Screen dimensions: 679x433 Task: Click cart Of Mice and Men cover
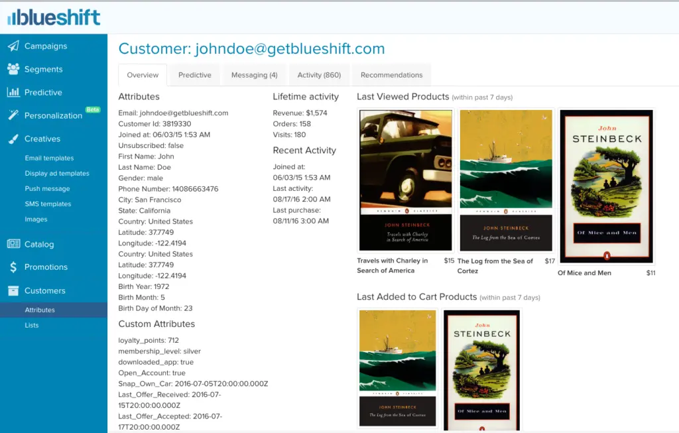pyautogui.click(x=482, y=371)
